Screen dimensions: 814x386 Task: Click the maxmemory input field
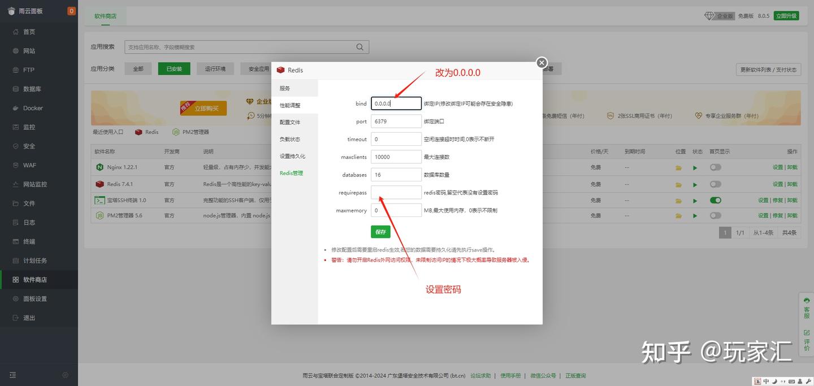click(x=396, y=210)
